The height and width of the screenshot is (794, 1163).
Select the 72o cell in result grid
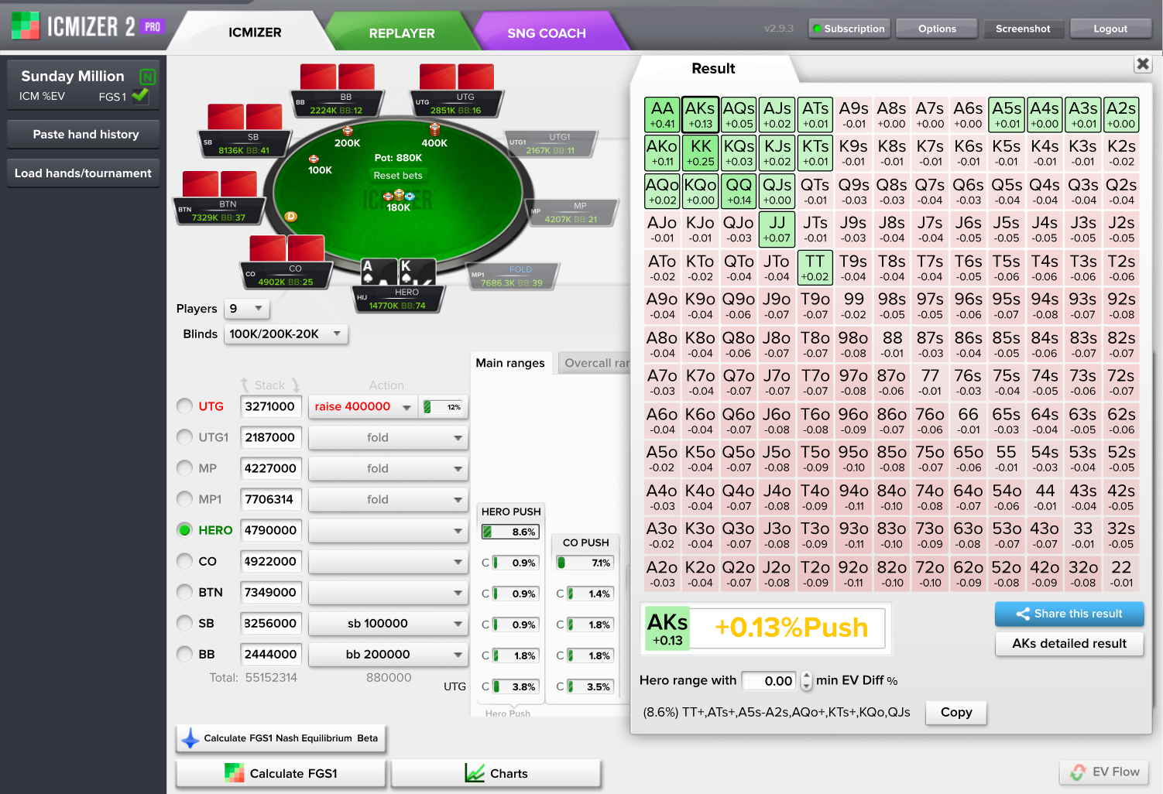pyautogui.click(x=929, y=574)
